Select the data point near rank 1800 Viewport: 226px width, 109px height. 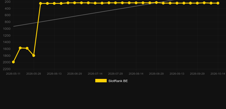click(33, 56)
